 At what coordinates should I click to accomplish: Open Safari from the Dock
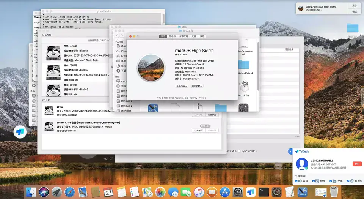70,192
